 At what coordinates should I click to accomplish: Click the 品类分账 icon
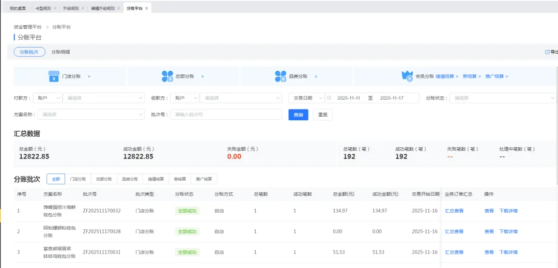pos(281,76)
